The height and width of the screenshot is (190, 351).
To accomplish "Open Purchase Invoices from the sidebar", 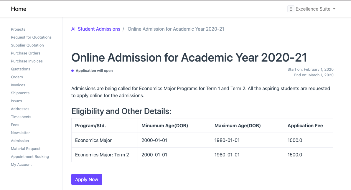I will [27, 61].
